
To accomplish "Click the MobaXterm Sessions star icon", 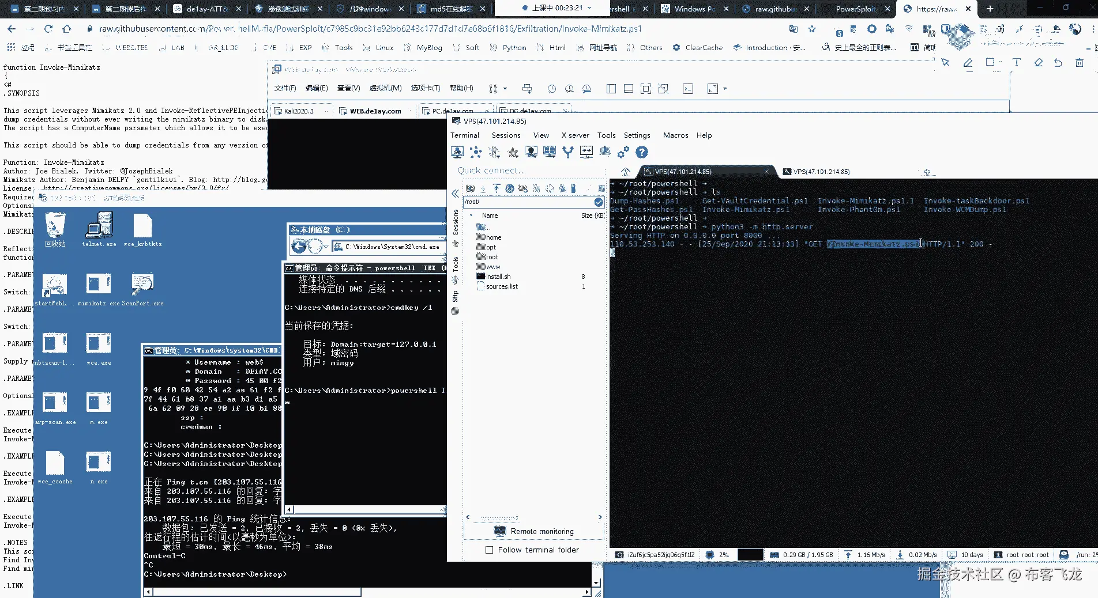I will pos(513,152).
